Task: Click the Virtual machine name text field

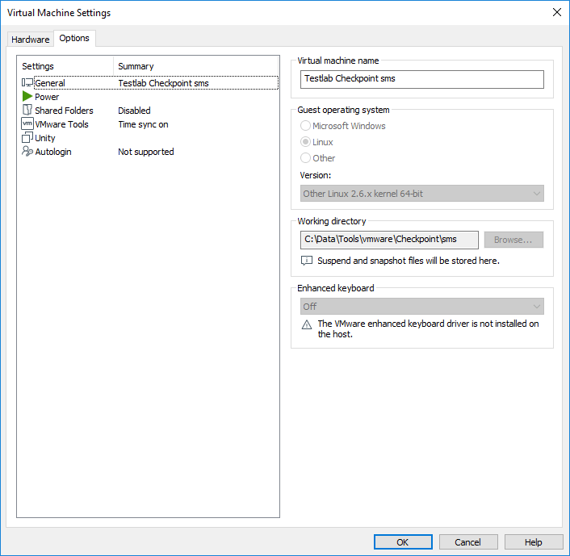Action: tap(422, 79)
